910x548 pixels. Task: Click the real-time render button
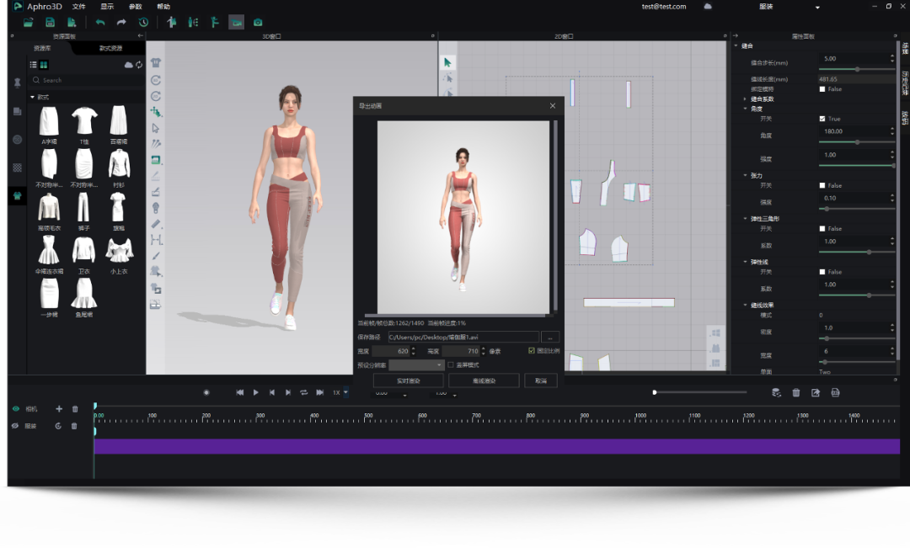pyautogui.click(x=408, y=380)
